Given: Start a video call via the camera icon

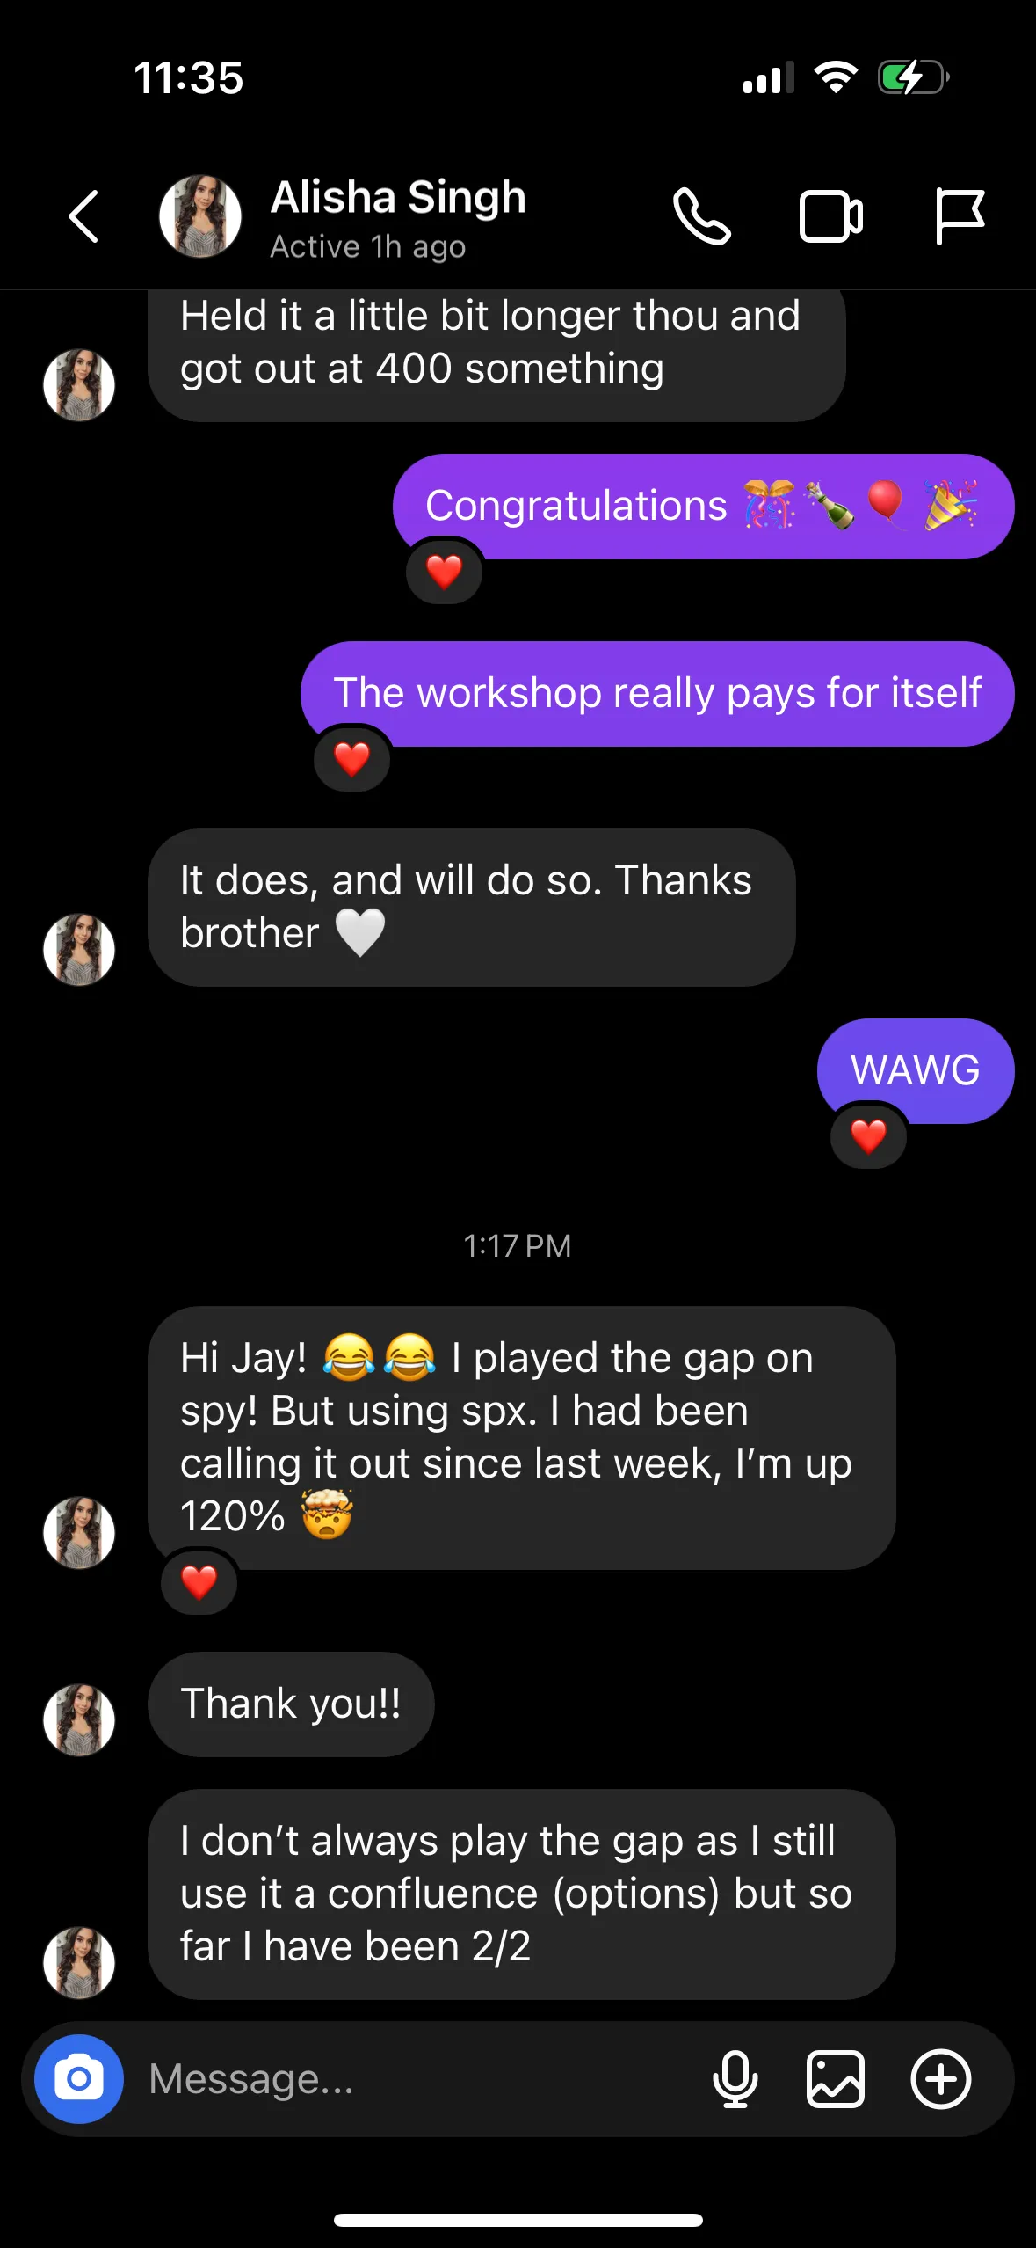Looking at the screenshot, I should point(830,216).
